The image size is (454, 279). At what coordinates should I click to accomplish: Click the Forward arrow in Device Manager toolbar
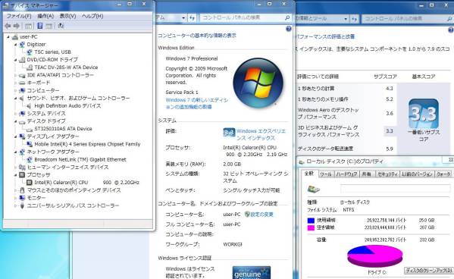coord(17,26)
